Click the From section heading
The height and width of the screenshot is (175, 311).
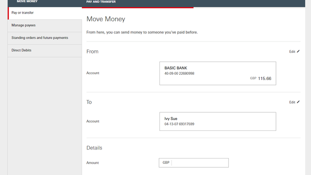[x=92, y=51]
